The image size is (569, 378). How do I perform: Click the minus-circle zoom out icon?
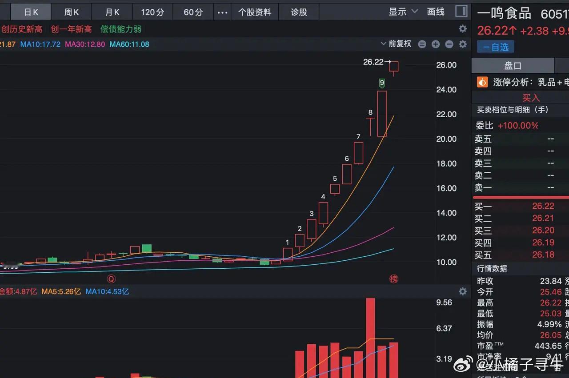coord(449,44)
